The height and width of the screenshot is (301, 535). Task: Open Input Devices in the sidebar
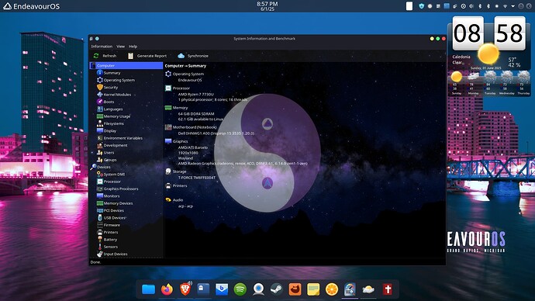(x=116, y=254)
